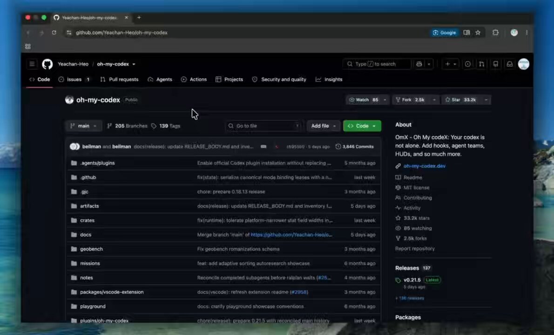
Task: Open the pull requests header icon
Action: 481,64
